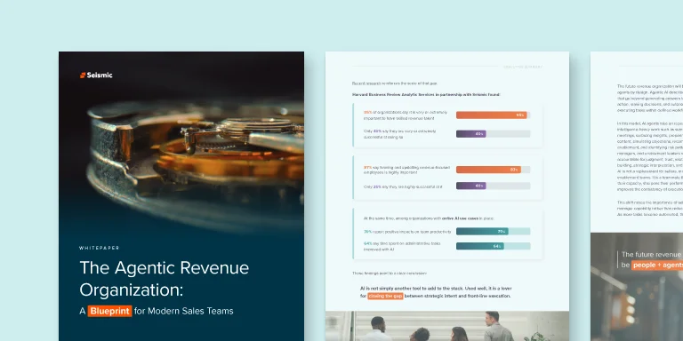Click the orange 'Blueprint' highlight in the subtitle
This screenshot has width=683, height=341.
(x=109, y=311)
